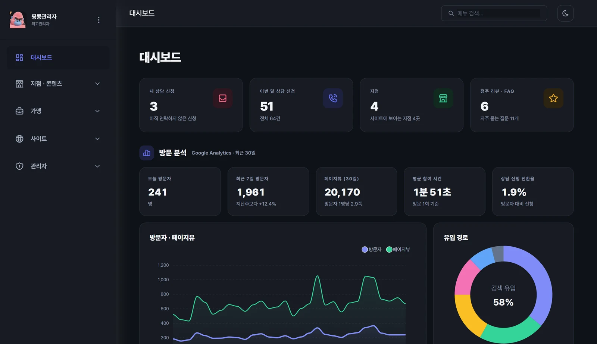
Task: Click the bar chart icon beside 방문 분석
Action: coord(147,153)
